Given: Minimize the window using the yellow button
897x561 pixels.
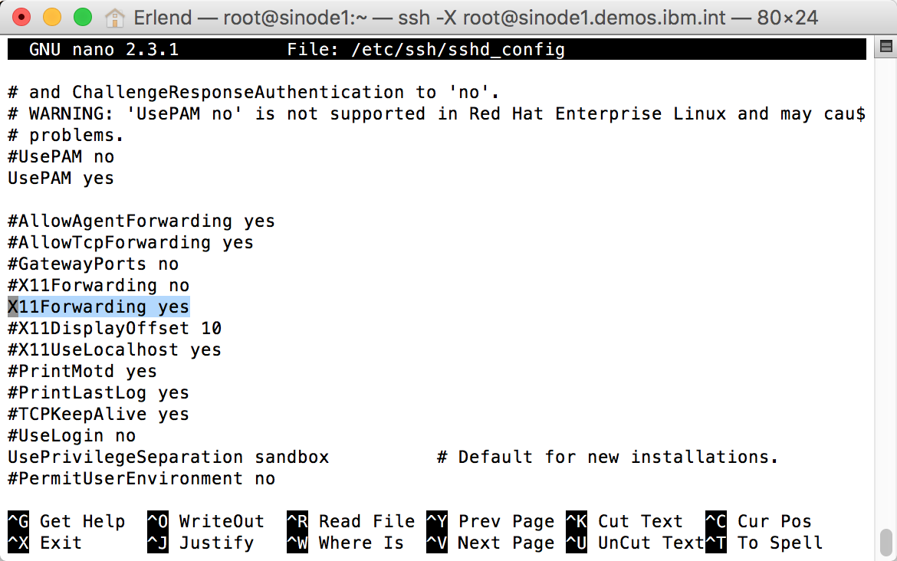Looking at the screenshot, I should 52,17.
